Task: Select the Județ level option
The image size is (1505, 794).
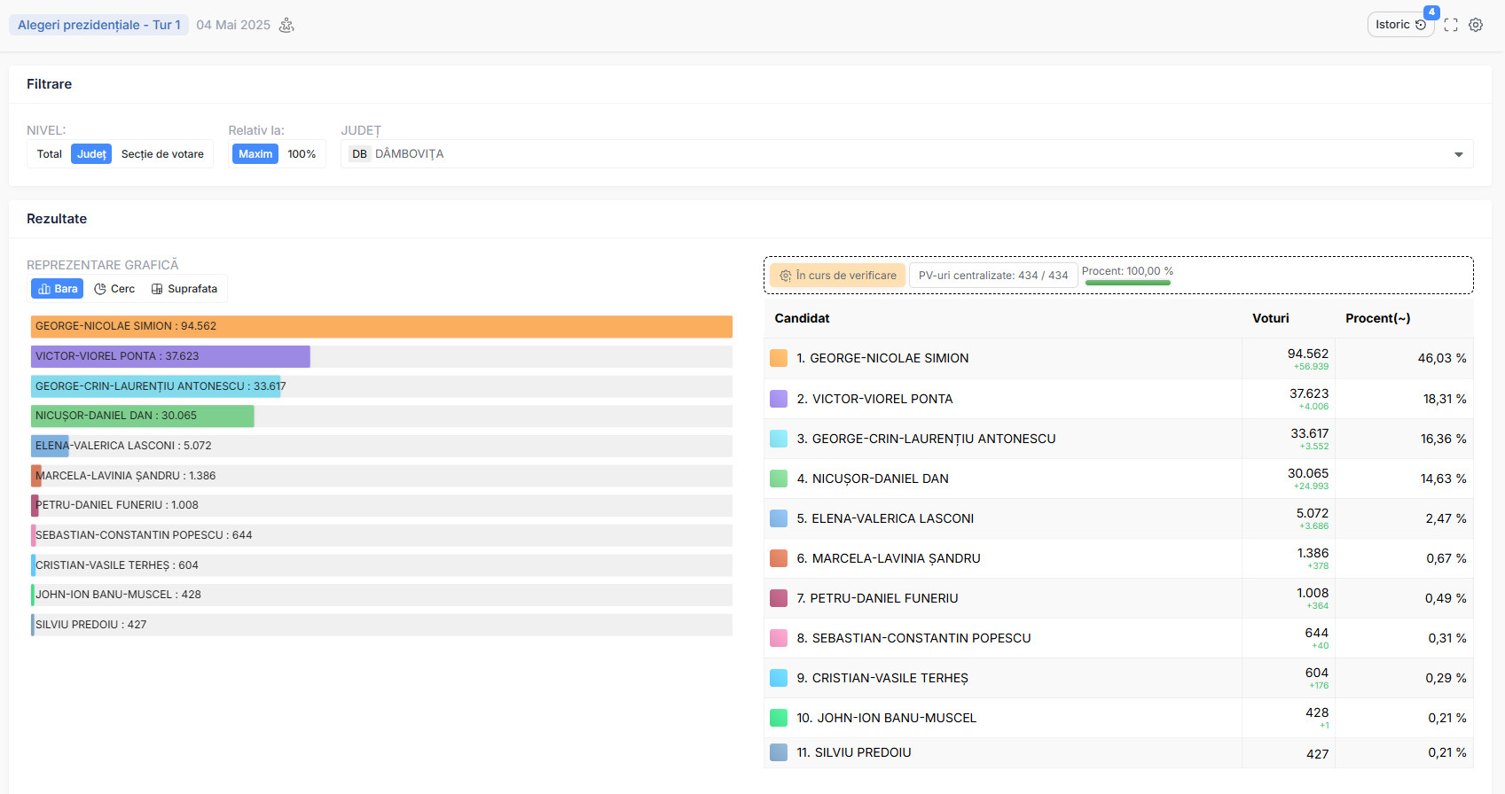Action: tap(91, 154)
